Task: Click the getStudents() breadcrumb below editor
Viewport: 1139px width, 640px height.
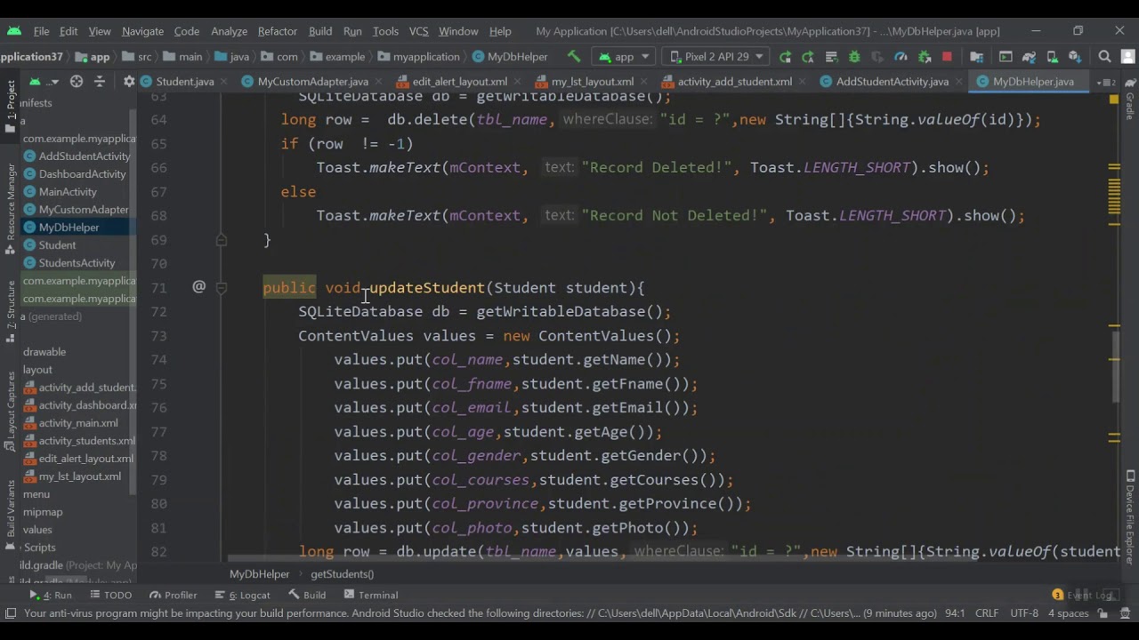Action: click(x=342, y=573)
